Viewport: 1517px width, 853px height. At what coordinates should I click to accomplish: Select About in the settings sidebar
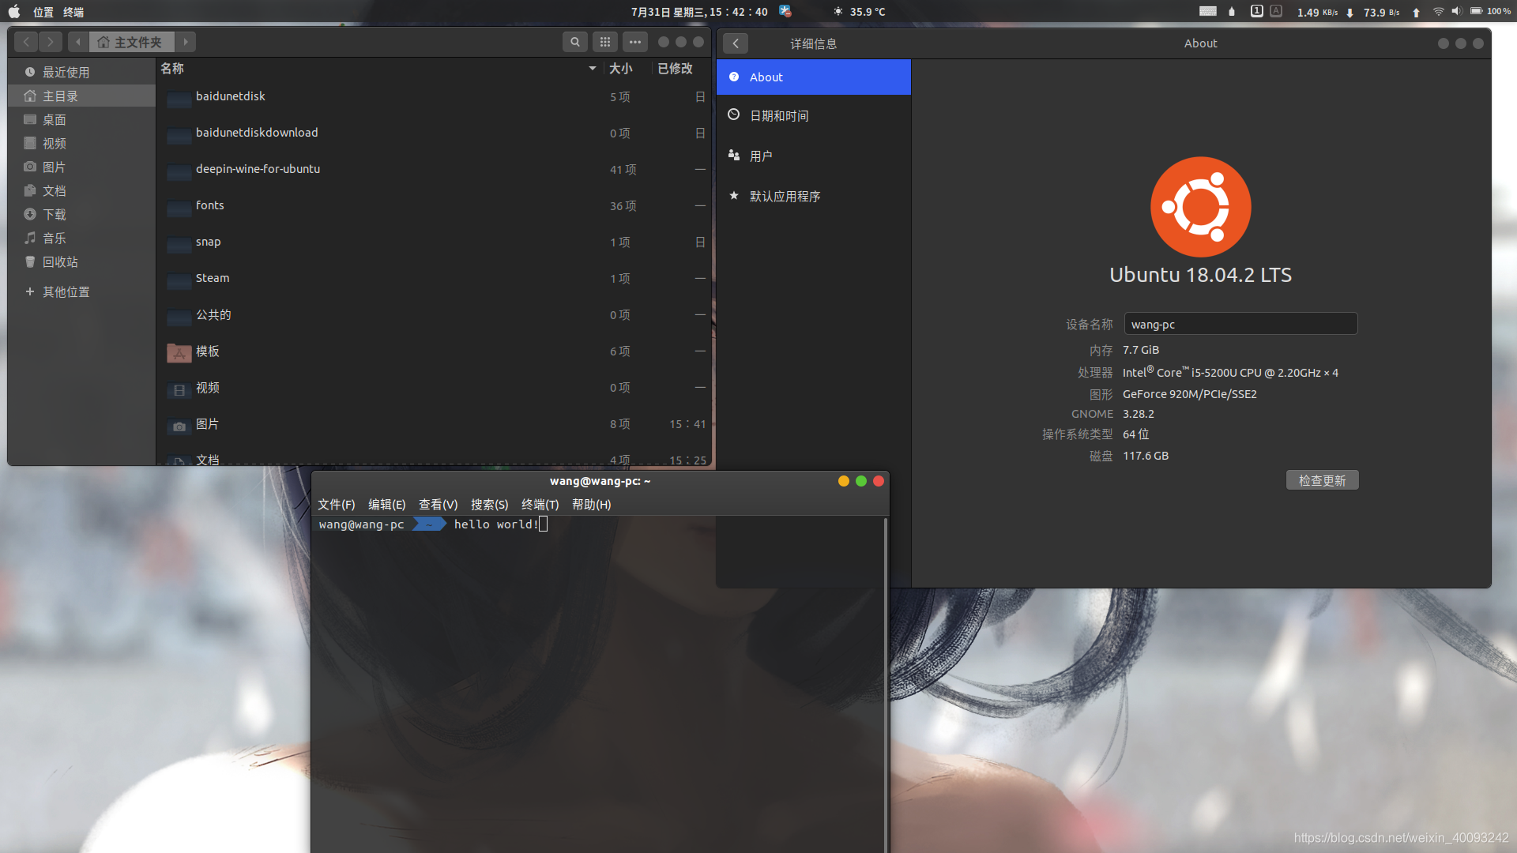(x=814, y=77)
